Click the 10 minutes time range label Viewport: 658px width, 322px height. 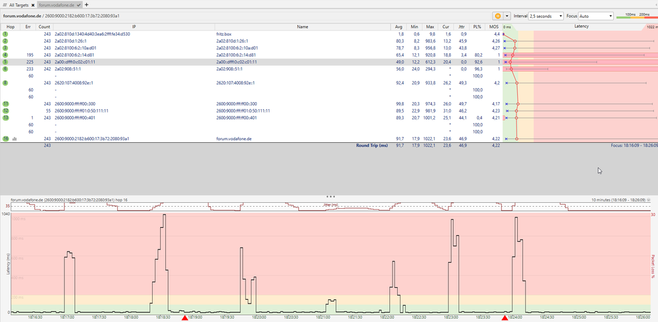(618, 200)
